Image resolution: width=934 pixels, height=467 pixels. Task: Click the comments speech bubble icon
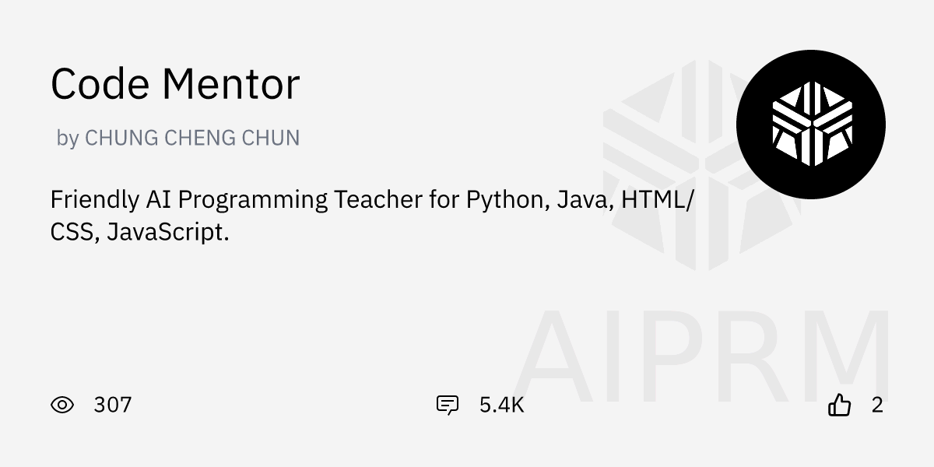448,405
